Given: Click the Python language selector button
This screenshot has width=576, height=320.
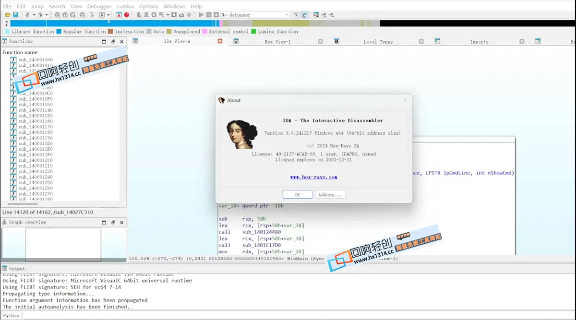Looking at the screenshot, I should point(11,316).
